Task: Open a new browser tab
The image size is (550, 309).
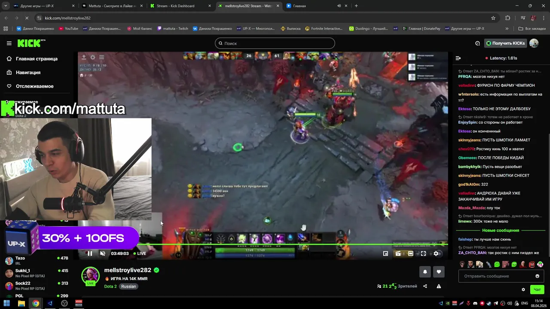Action: point(356,6)
